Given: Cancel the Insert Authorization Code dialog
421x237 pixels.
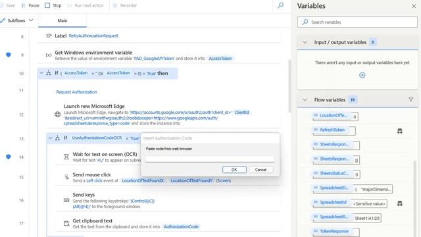Looking at the screenshot, I should (x=260, y=170).
